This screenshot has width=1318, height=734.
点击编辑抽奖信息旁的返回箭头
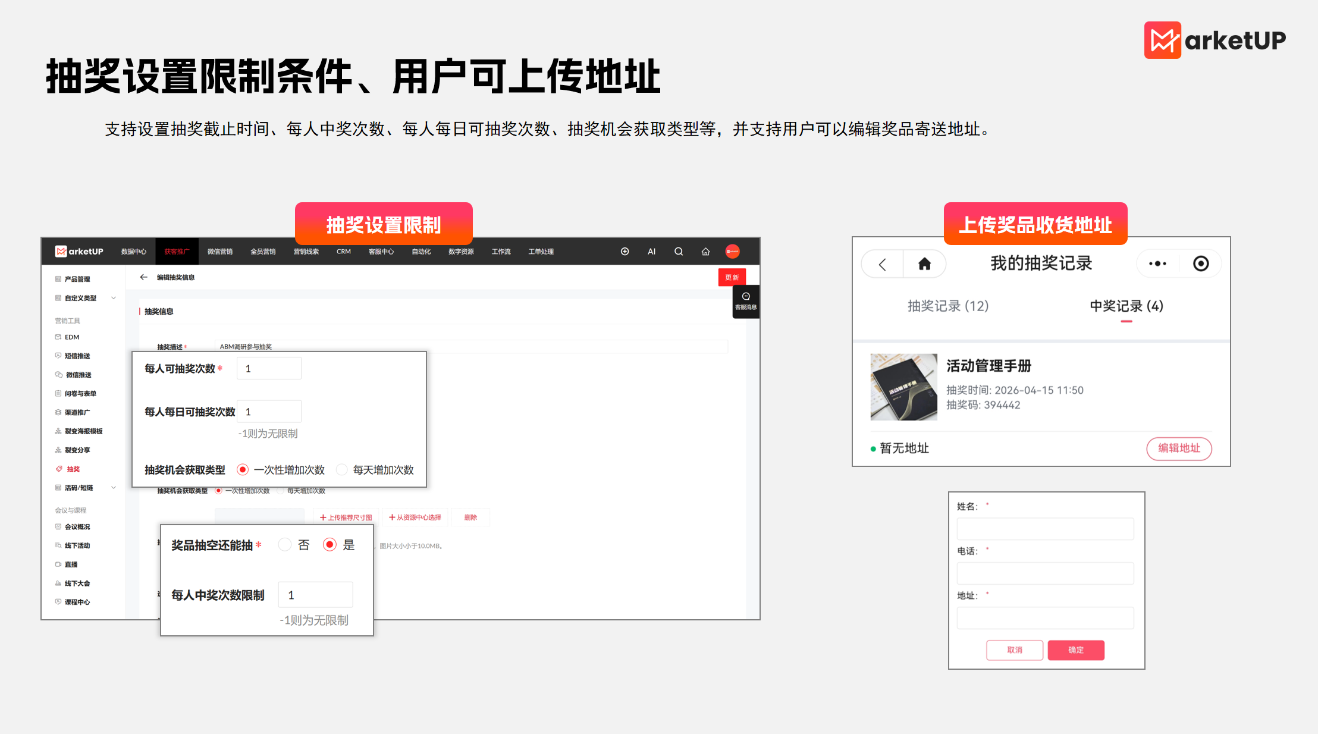143,277
